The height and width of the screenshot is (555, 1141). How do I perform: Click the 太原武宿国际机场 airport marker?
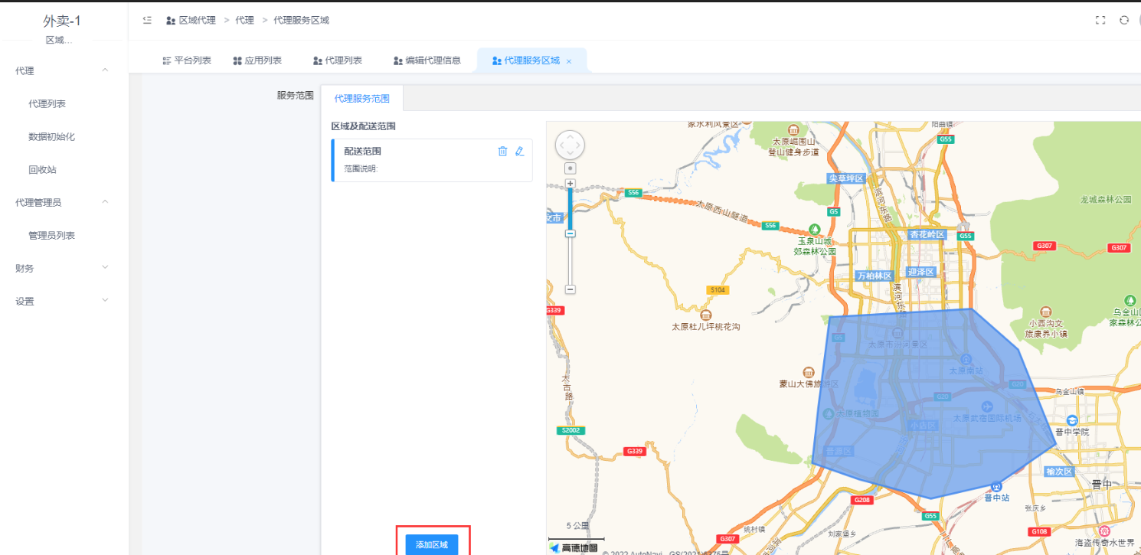point(986,406)
